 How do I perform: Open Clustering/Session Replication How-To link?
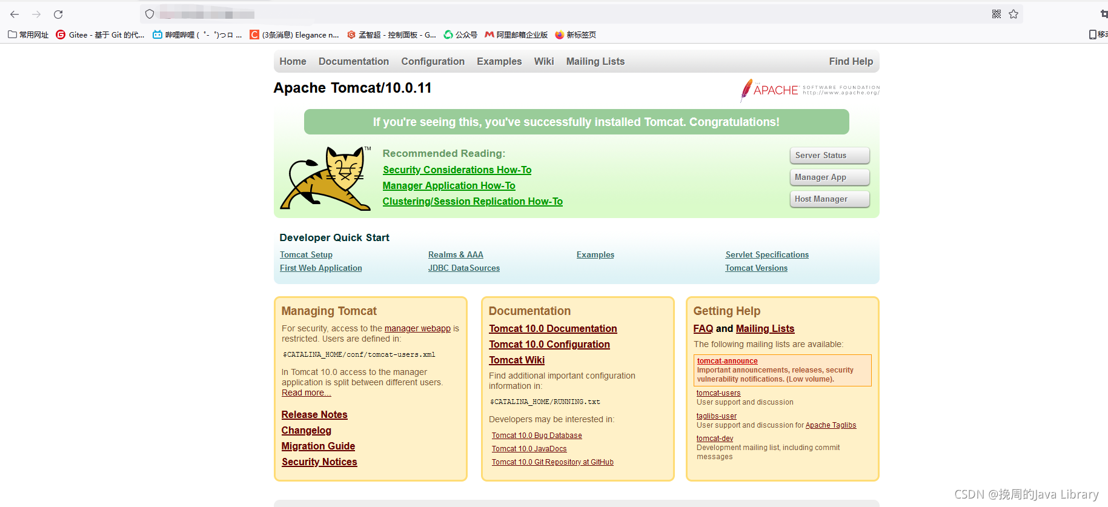[473, 202]
